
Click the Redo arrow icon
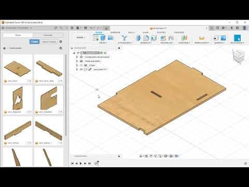click(x=98, y=28)
